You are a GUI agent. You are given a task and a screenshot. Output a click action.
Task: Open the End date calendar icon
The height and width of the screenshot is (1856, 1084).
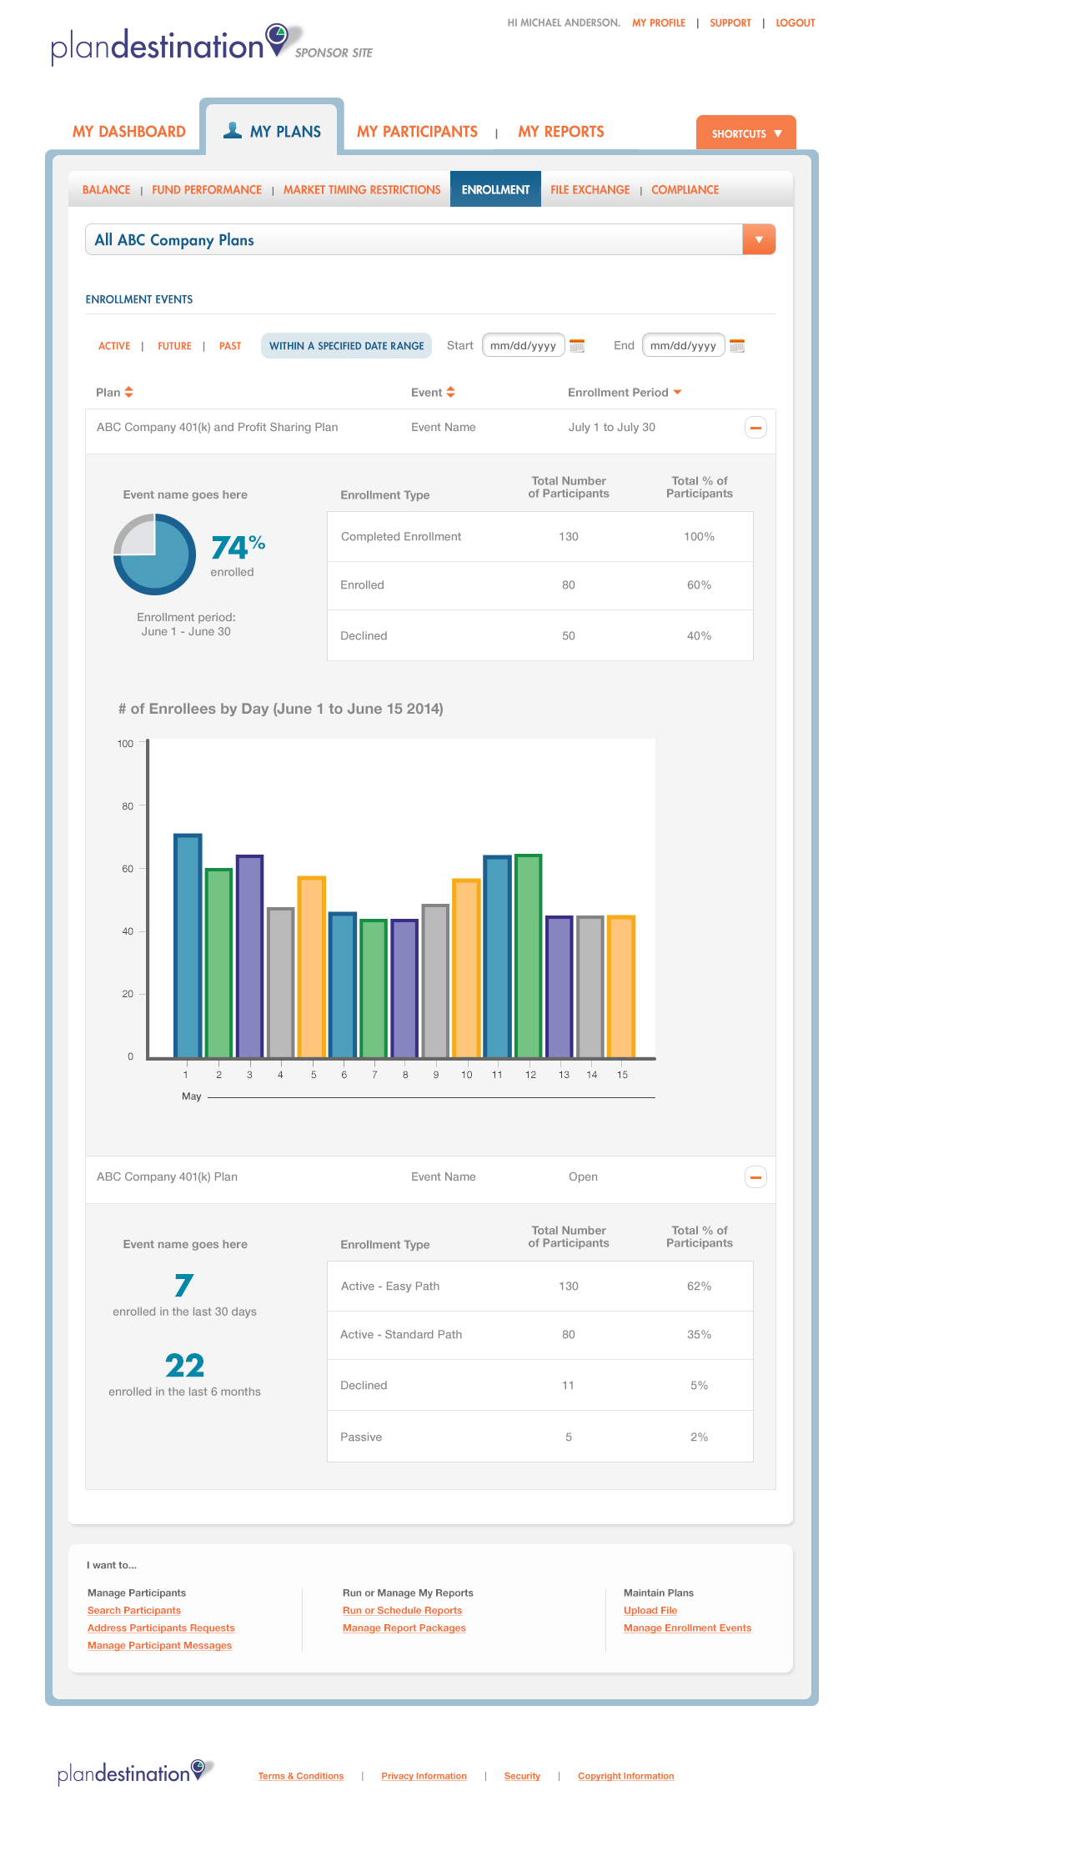737,345
